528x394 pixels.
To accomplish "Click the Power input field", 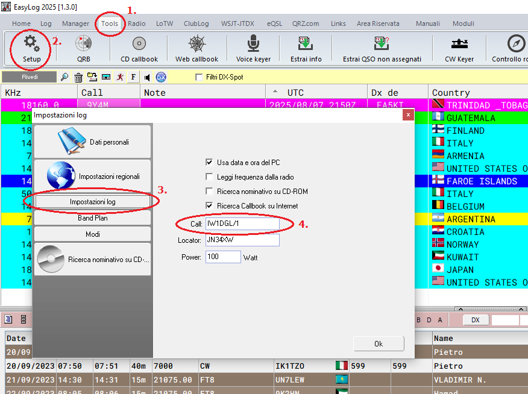I will (x=223, y=257).
